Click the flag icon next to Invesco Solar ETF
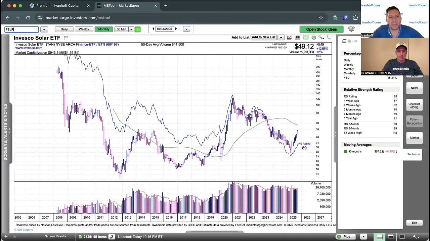Viewport: 430px width, 241px height. pyautogui.click(x=66, y=37)
